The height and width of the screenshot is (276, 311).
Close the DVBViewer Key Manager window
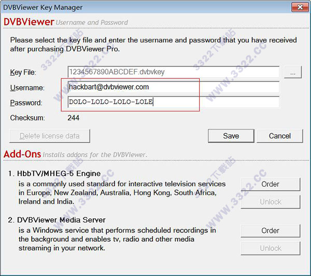point(300,7)
